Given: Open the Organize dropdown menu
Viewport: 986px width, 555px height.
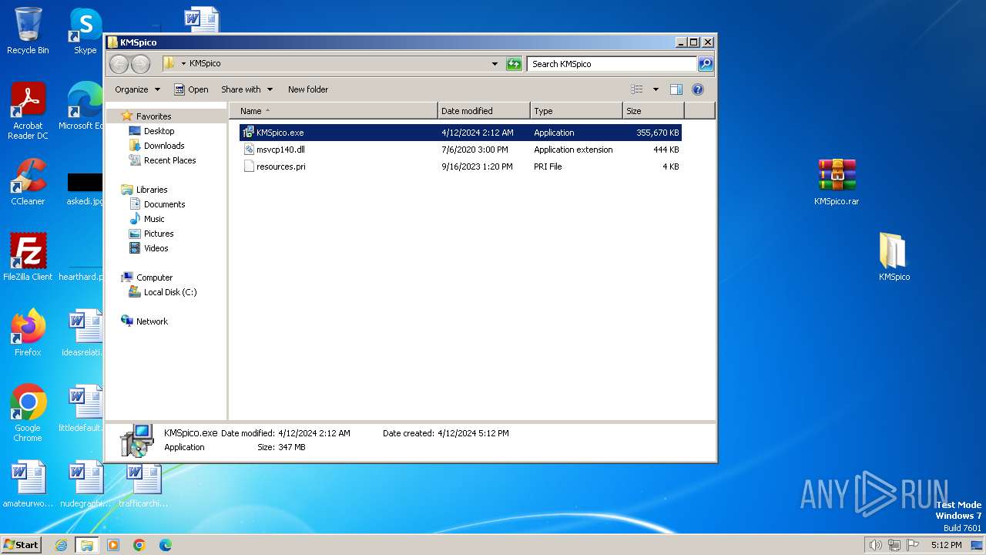Looking at the screenshot, I should tap(138, 89).
